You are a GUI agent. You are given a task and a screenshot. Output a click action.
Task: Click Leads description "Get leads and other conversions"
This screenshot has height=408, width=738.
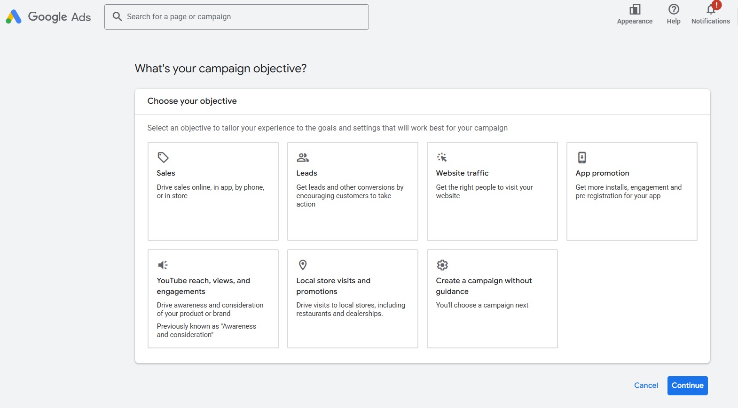pyautogui.click(x=350, y=196)
